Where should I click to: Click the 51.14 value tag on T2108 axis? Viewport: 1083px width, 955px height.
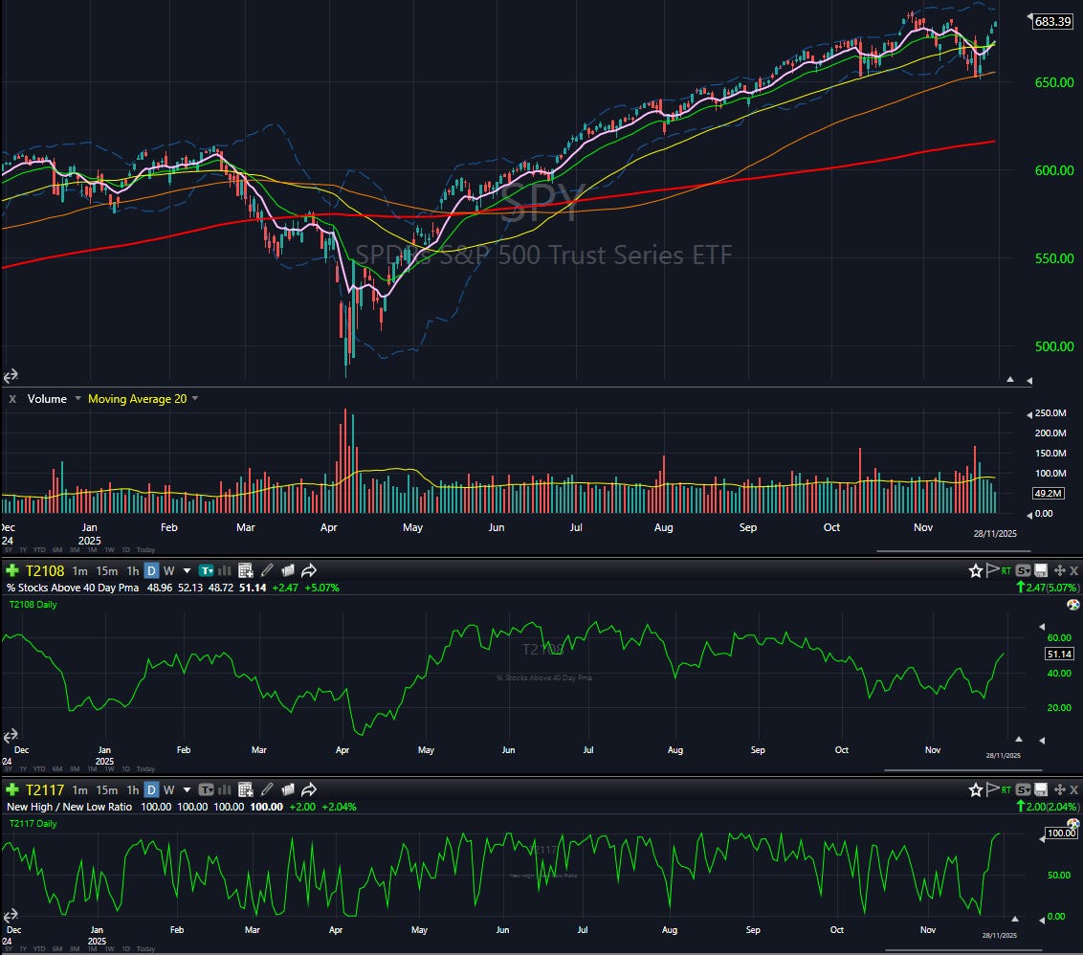[1059, 654]
